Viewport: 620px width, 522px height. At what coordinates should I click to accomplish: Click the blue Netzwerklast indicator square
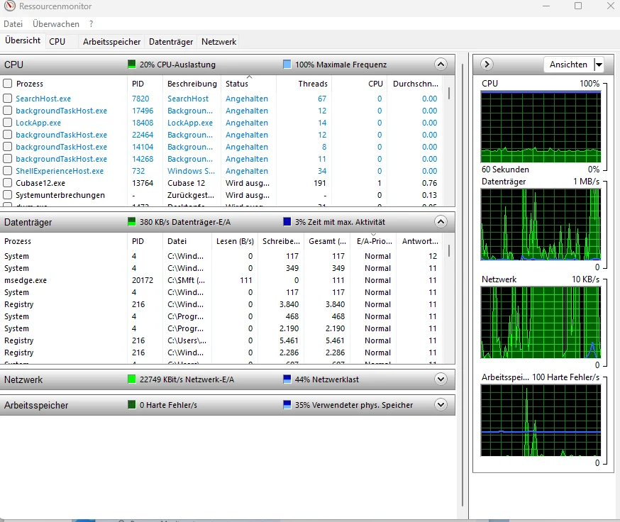(287, 379)
